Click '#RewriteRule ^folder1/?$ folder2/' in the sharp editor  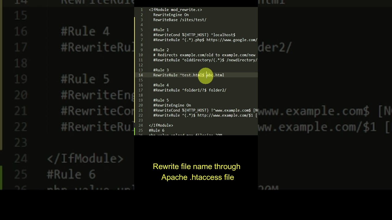[x=190, y=90]
